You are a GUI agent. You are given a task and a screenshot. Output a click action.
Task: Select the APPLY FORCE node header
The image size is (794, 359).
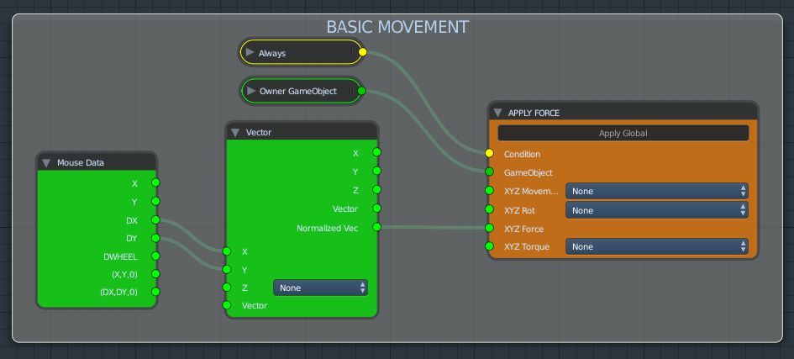(x=623, y=113)
